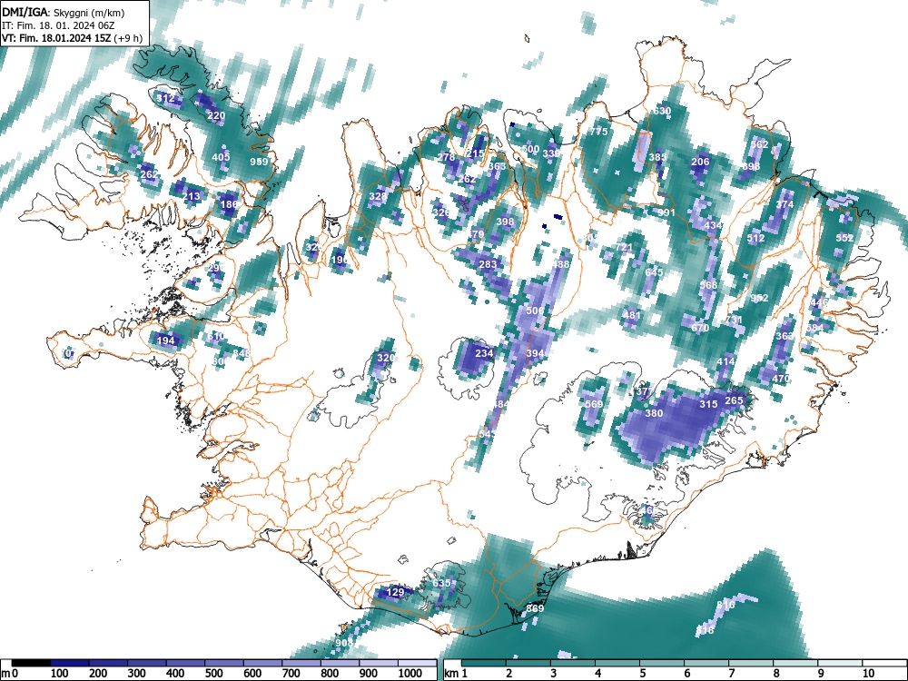Click the map value '562'
Viewport: 908px width, 681px height.
(x=759, y=144)
